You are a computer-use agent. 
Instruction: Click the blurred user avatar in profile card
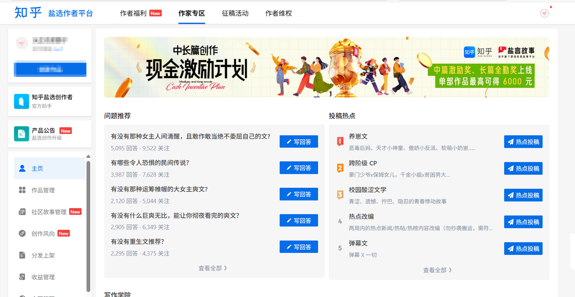[x=22, y=43]
